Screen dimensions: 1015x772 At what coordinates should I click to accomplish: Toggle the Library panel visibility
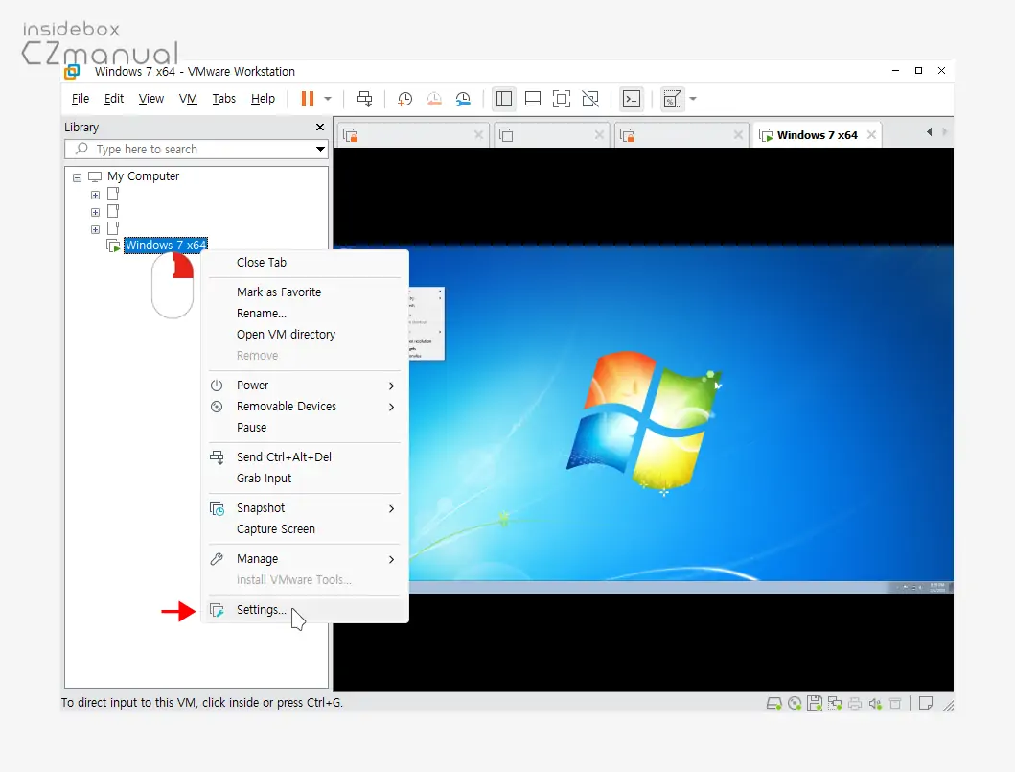click(504, 99)
